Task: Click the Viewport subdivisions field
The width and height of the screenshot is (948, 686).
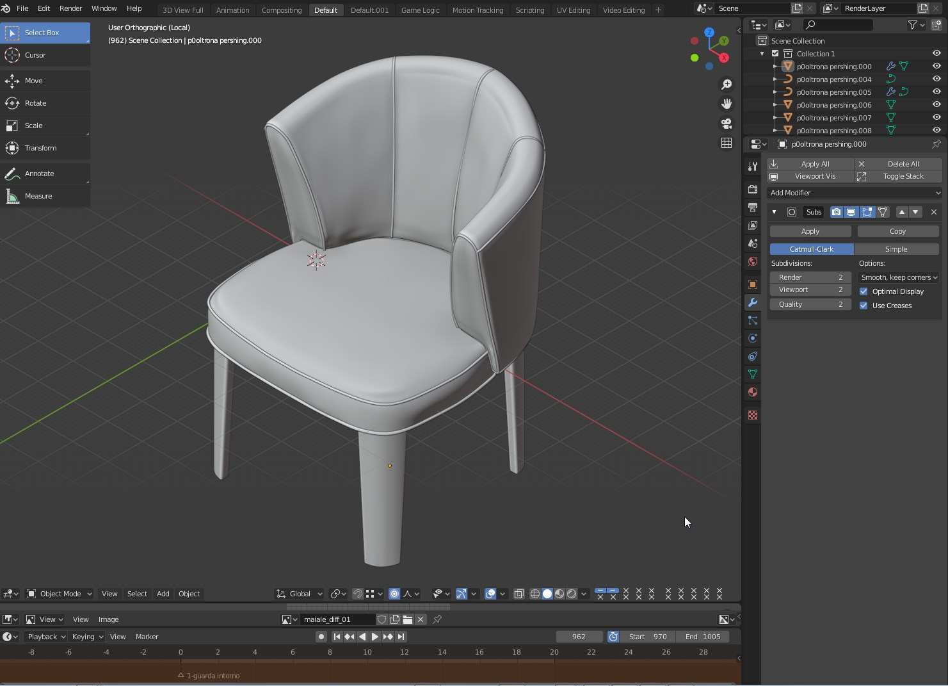Action: tap(810, 290)
